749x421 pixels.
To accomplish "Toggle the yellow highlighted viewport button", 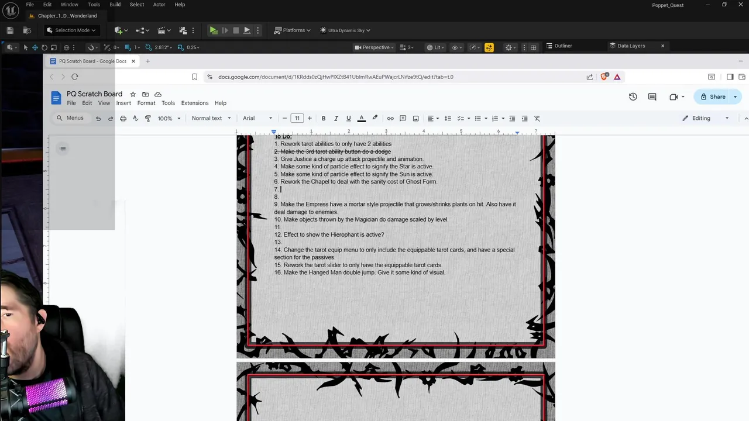I will (489, 47).
